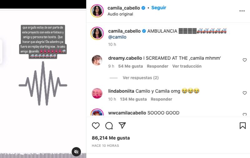Like the post with the heart icon
Viewport: 250px width, 158px height.
[x=96, y=126]
